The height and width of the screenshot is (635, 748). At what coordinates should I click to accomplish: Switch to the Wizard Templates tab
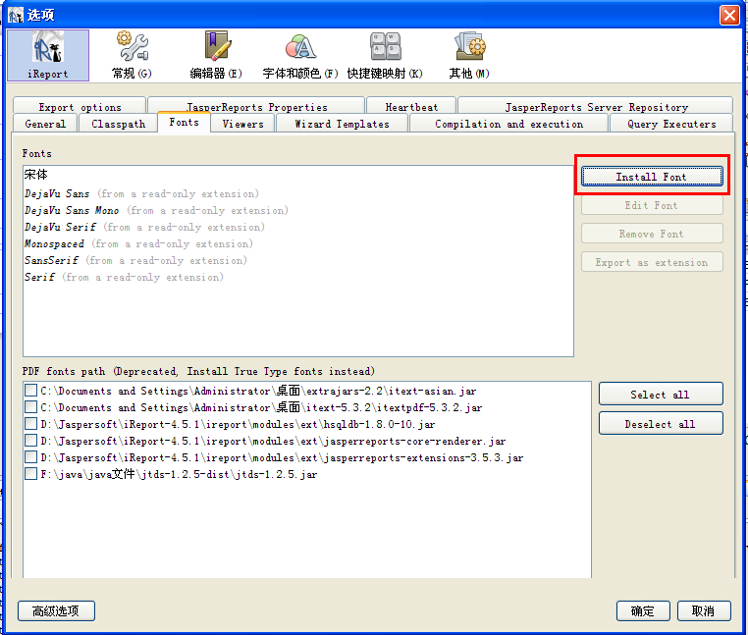tap(342, 124)
